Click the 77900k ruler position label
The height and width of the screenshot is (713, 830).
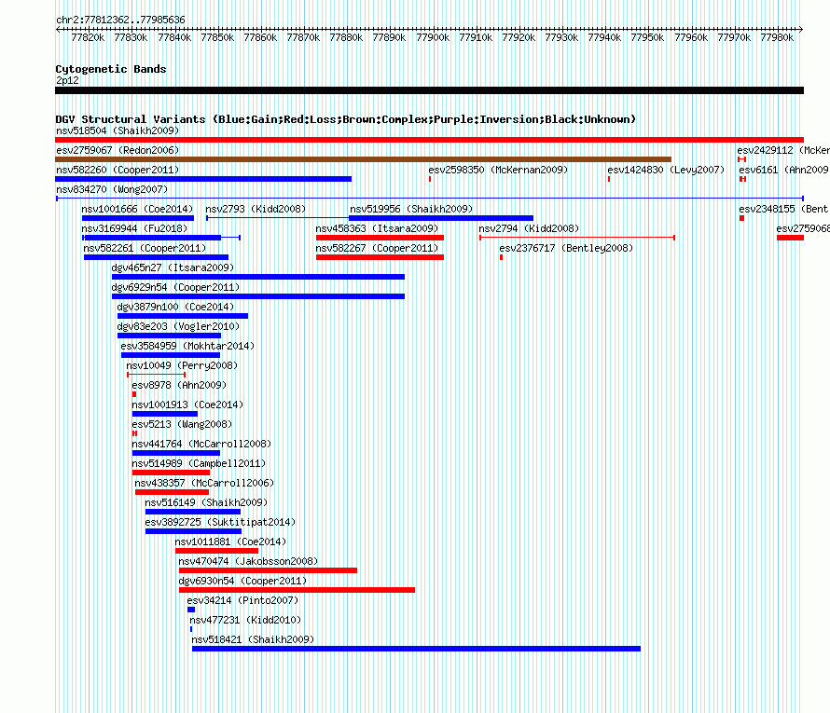pyautogui.click(x=433, y=37)
